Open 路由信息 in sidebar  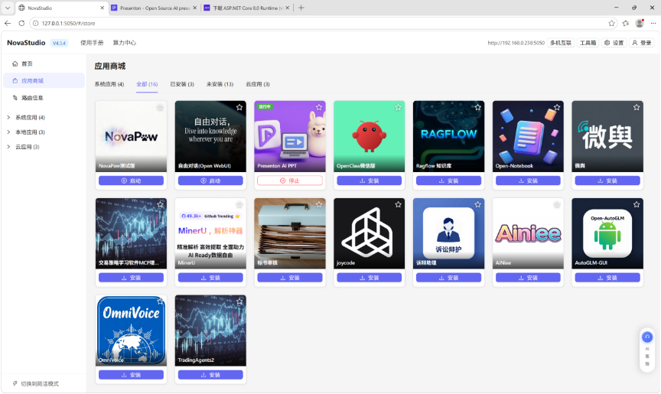tap(44, 98)
